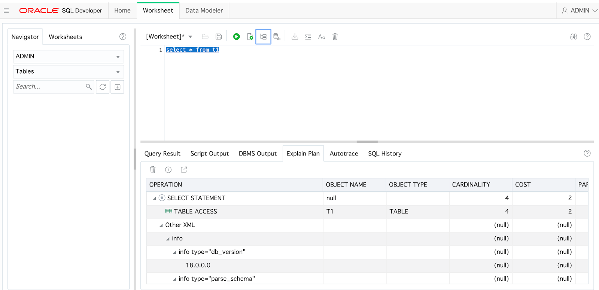Open Navigator help question mark icon
Screen dimensions: 599x290
[123, 37]
